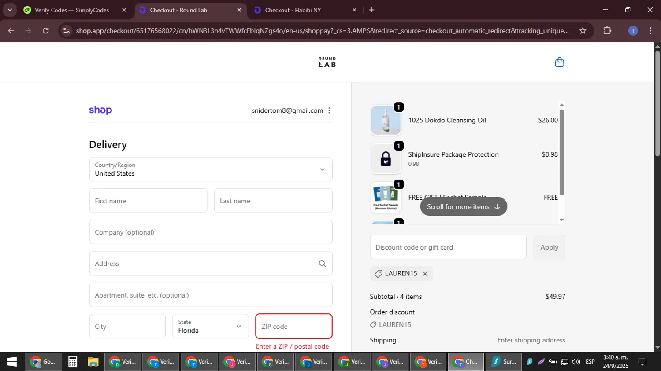Click the browser address bar URL
The image size is (661, 371).
coord(322,31)
